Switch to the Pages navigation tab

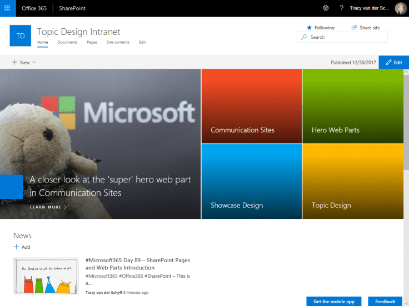(x=92, y=42)
